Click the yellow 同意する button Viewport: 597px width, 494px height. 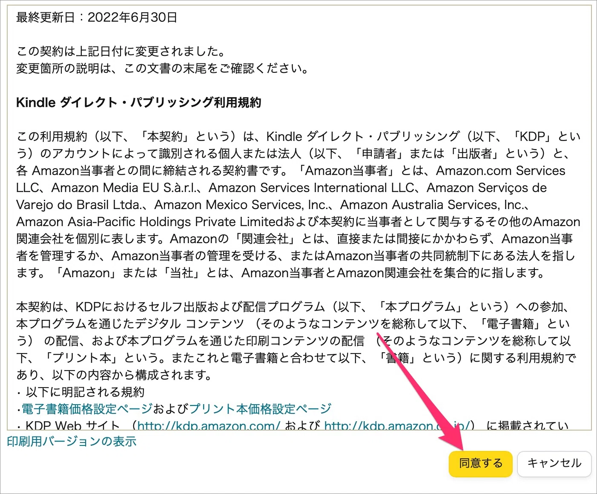[x=480, y=463]
